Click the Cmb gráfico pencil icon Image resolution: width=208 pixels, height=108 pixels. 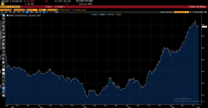click(x=193, y=12)
